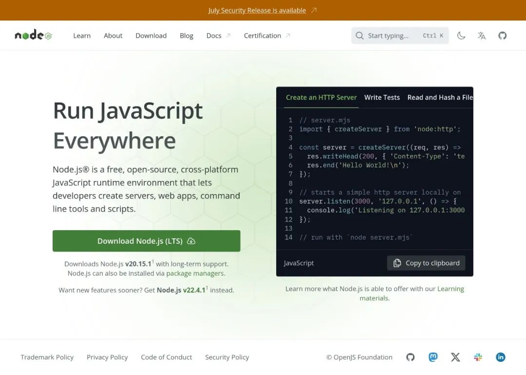Click the 'JavaScript' language label
The height and width of the screenshot is (375, 526).
[x=299, y=263]
